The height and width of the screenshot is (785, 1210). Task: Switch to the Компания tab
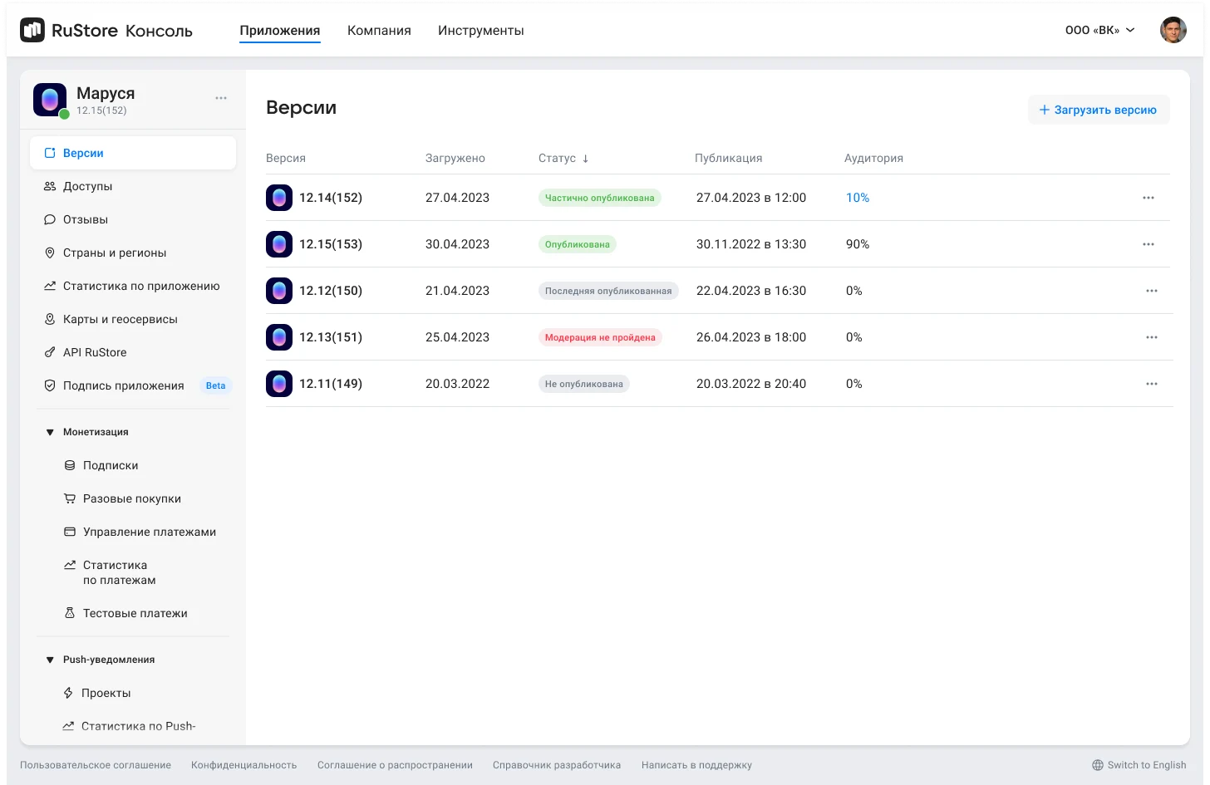click(x=379, y=31)
